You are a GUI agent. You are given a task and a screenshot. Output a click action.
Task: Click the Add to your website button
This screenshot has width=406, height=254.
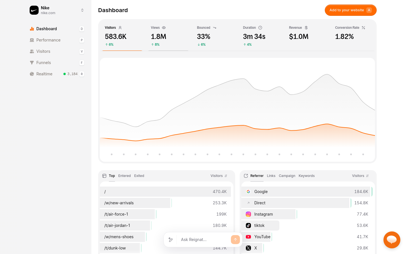click(350, 10)
